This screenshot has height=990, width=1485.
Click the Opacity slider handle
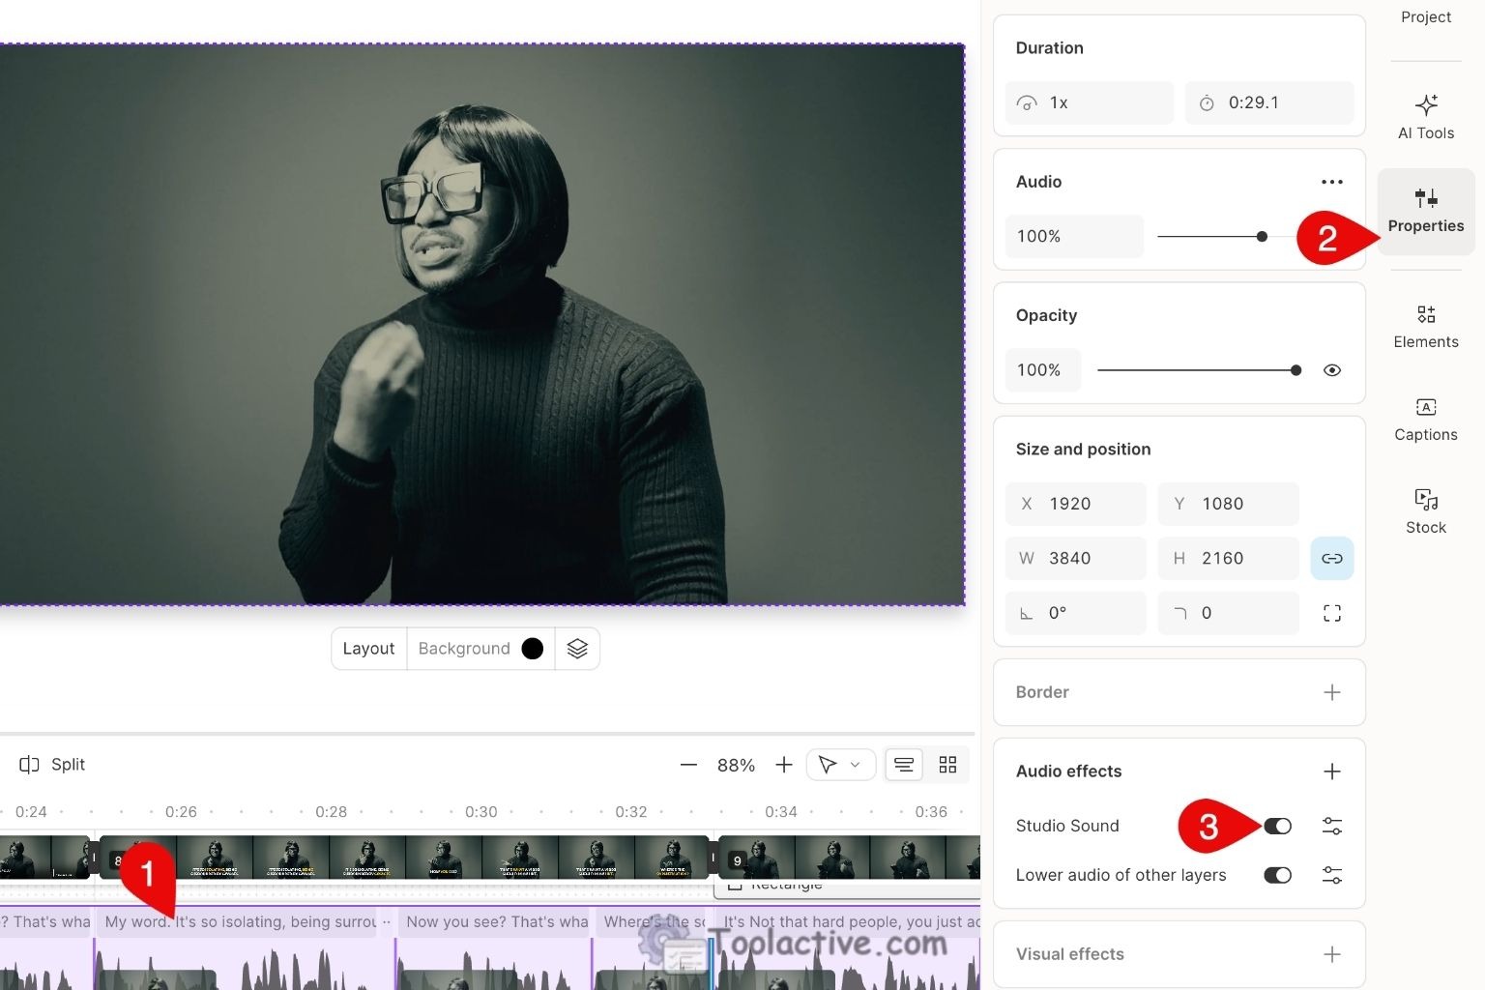point(1296,369)
